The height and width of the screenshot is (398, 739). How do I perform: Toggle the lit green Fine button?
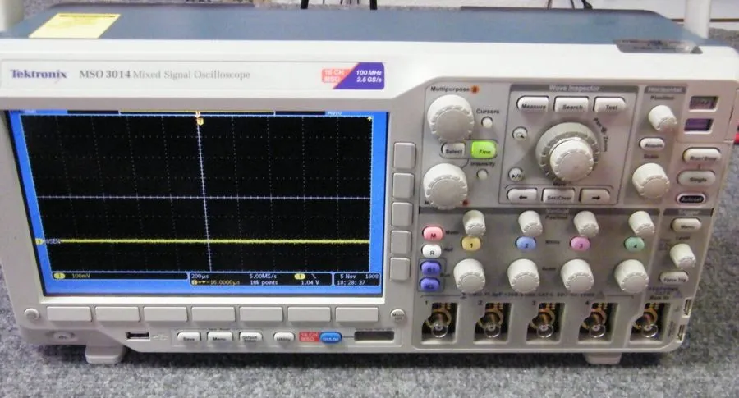[x=484, y=150]
